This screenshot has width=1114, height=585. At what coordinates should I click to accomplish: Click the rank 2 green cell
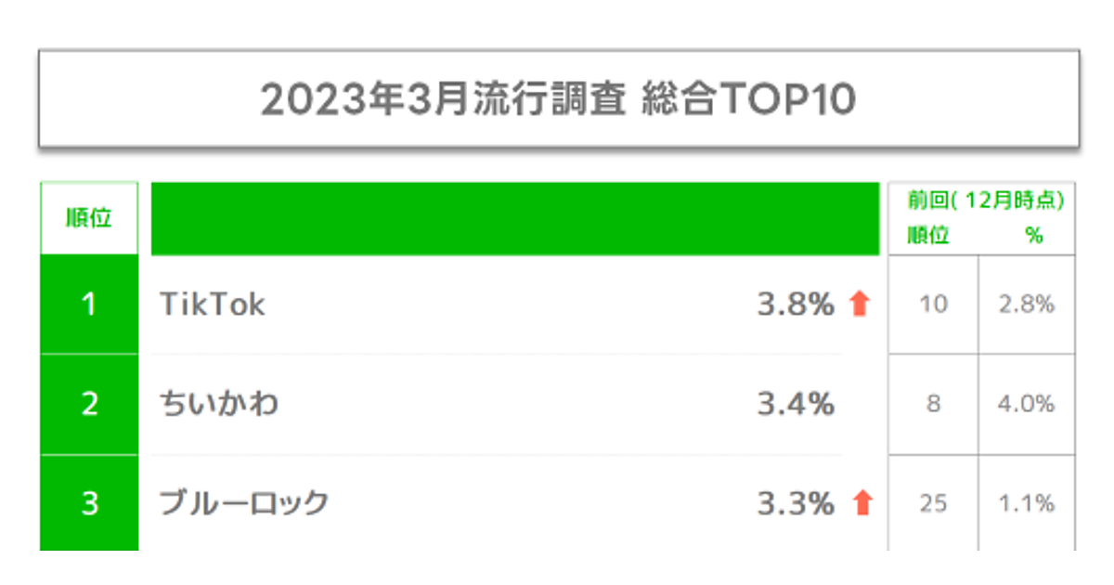(x=89, y=404)
